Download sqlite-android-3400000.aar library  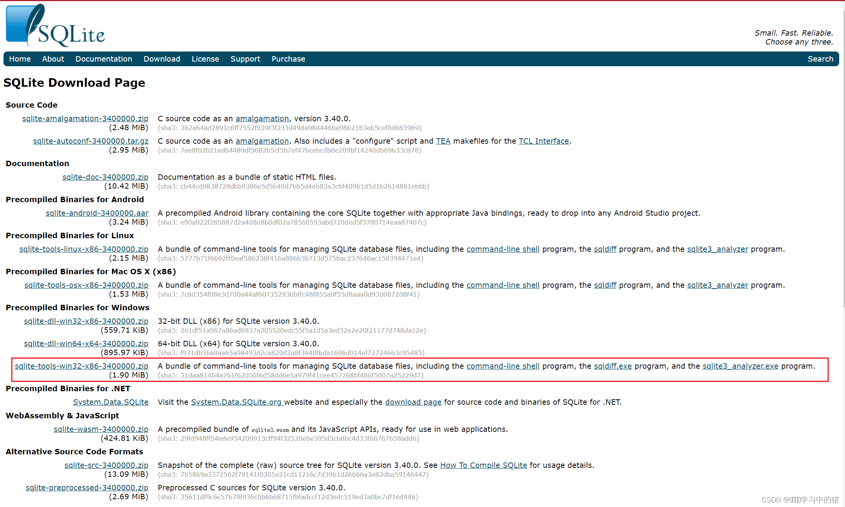coord(97,213)
